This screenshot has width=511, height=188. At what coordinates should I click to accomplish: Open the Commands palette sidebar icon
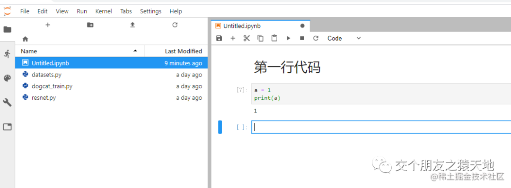click(7, 78)
